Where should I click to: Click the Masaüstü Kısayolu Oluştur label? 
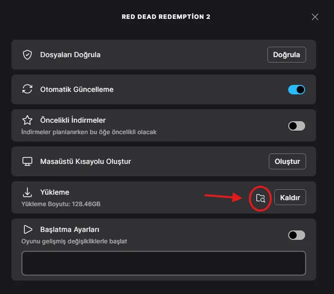[86, 161]
